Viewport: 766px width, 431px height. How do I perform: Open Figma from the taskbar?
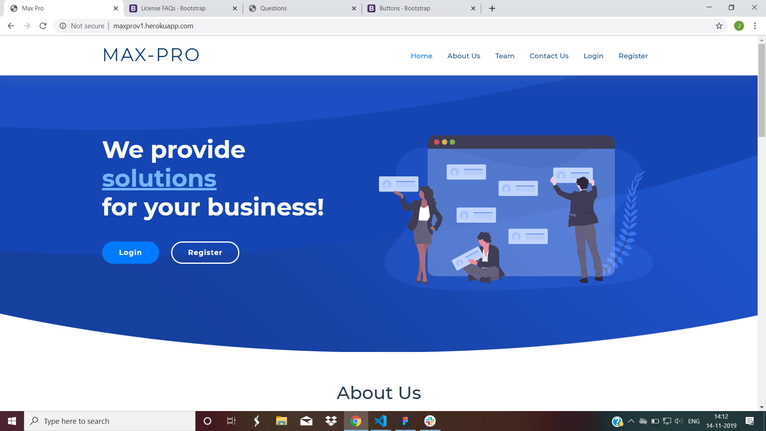(x=405, y=421)
